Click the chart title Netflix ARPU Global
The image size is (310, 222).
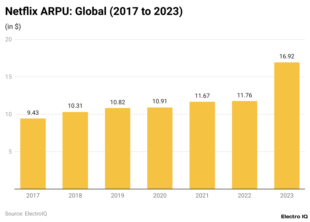[x=94, y=11]
